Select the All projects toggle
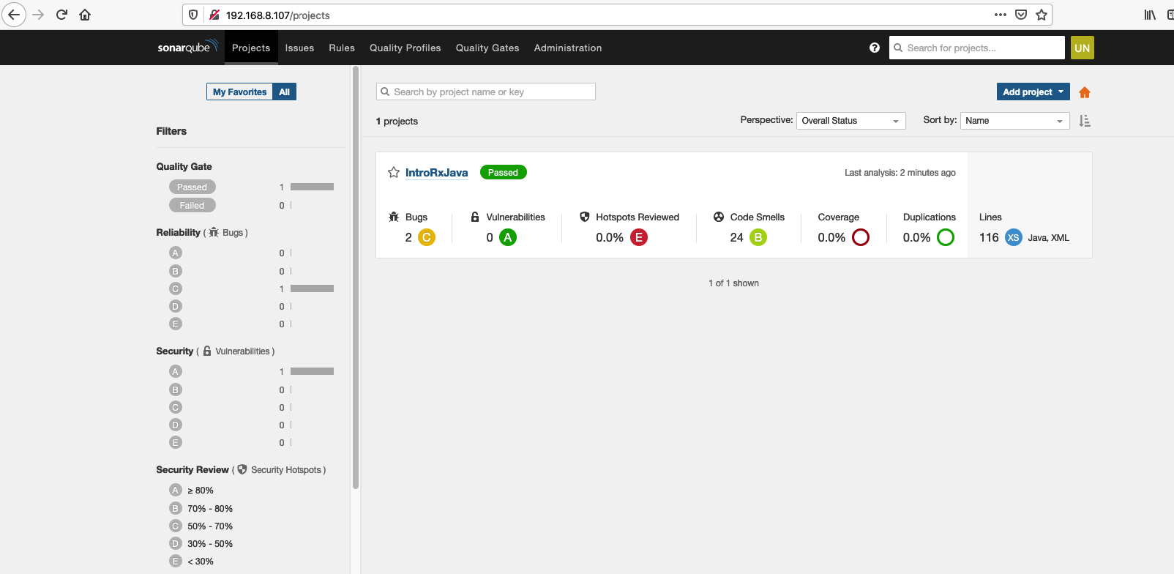 pos(284,92)
